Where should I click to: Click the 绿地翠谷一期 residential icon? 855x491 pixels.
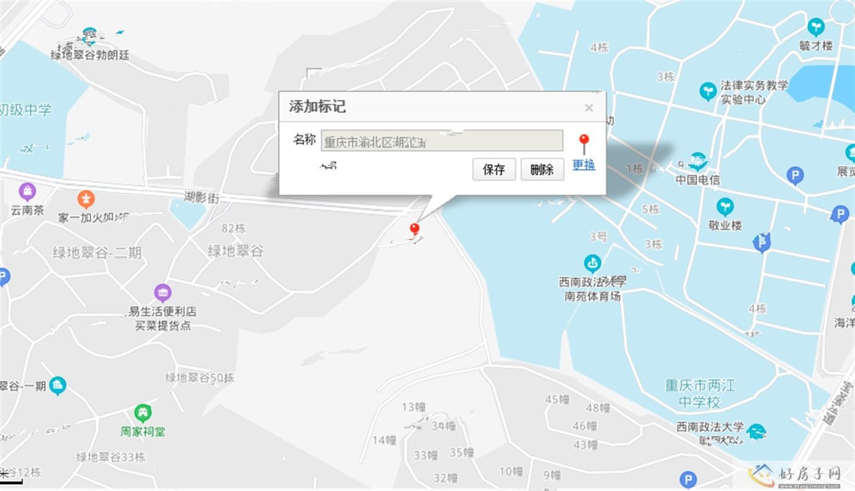coord(57,385)
